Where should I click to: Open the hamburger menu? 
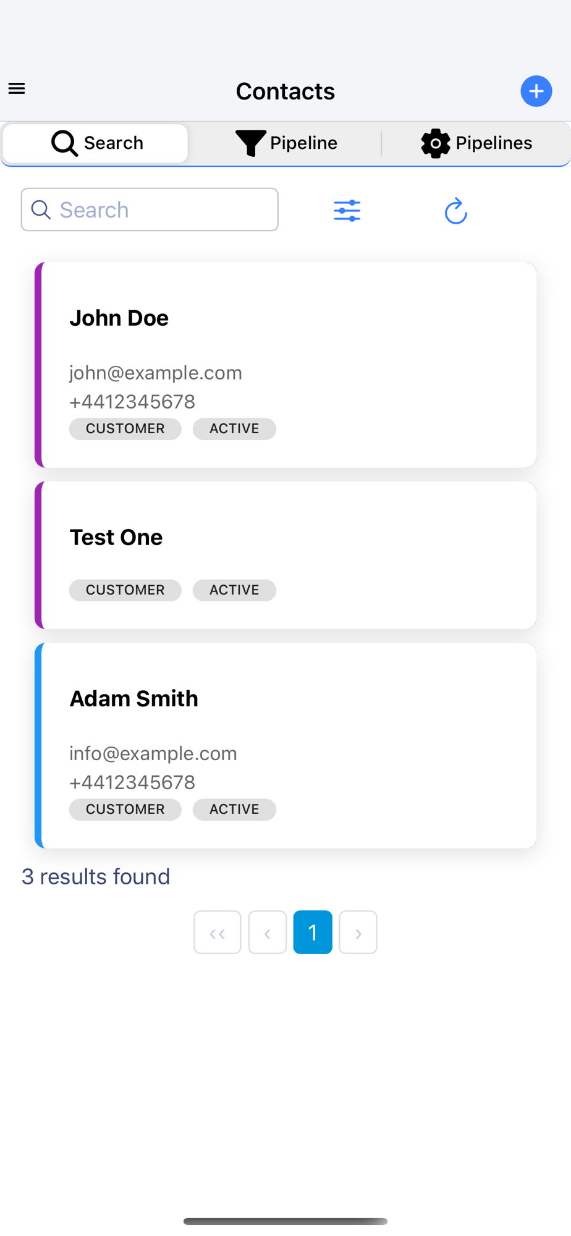click(x=17, y=89)
